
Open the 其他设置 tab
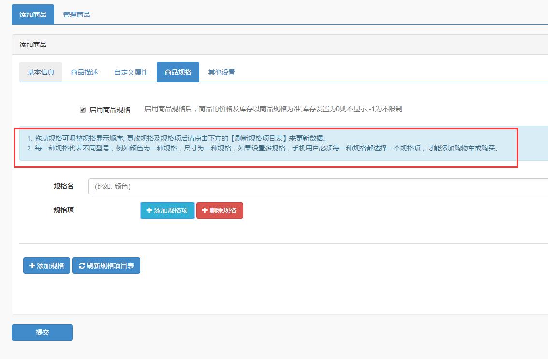(220, 72)
